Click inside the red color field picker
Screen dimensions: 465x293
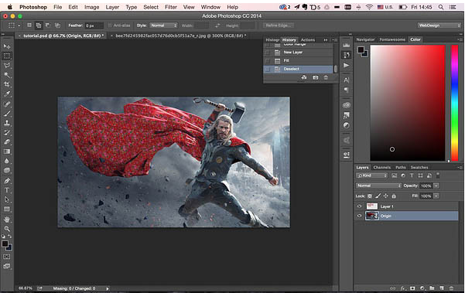tap(408, 103)
